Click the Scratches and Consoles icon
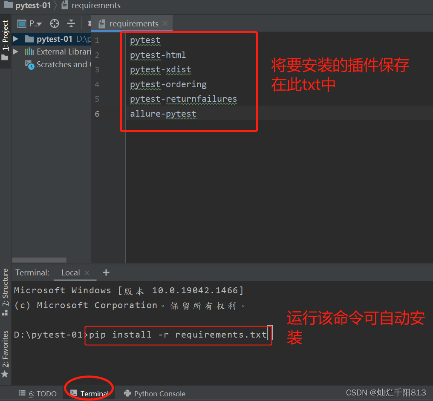Viewport: 433px width, 401px height. click(29, 65)
